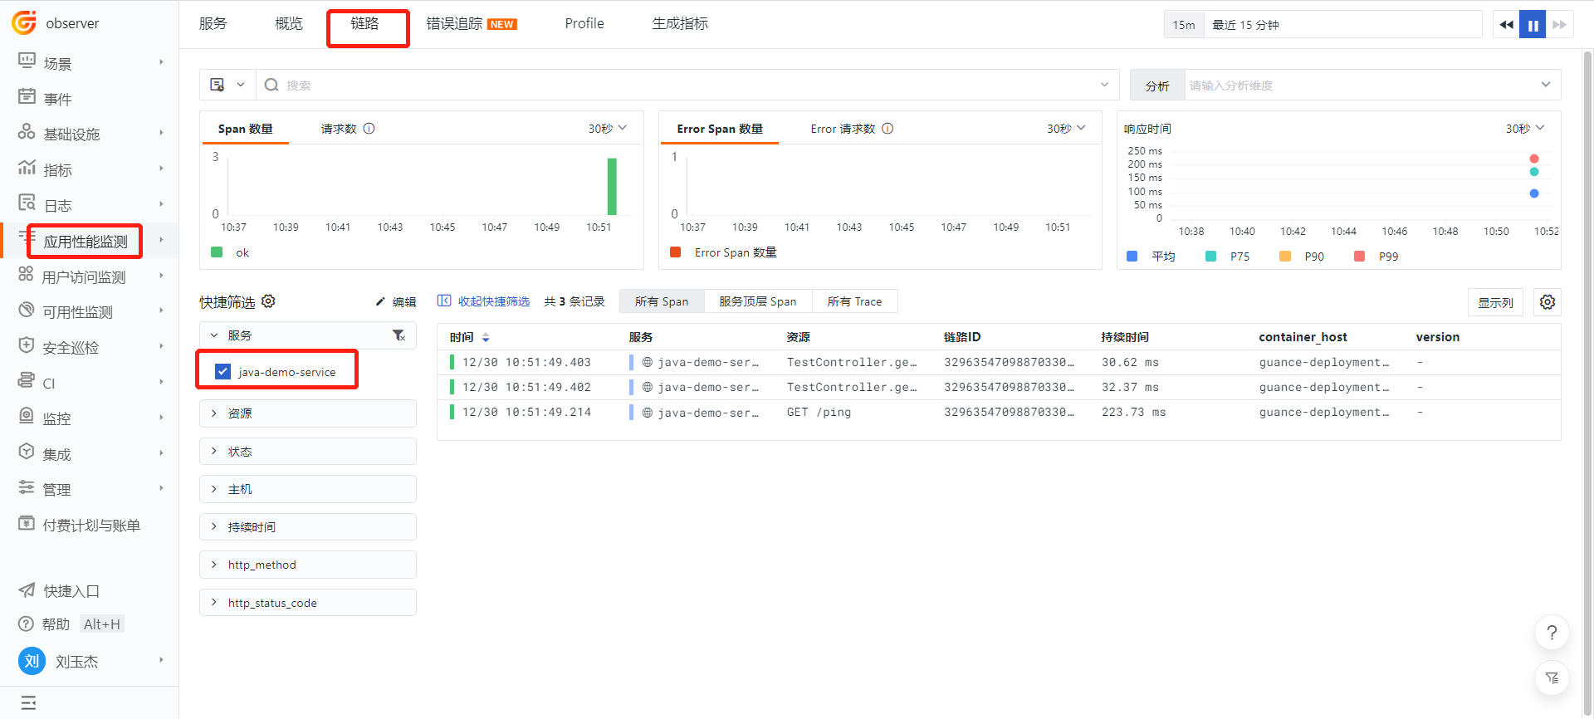Viewport: 1594px width, 719px height.
Task: Toggle the P75 legend swatch
Action: (1210, 257)
